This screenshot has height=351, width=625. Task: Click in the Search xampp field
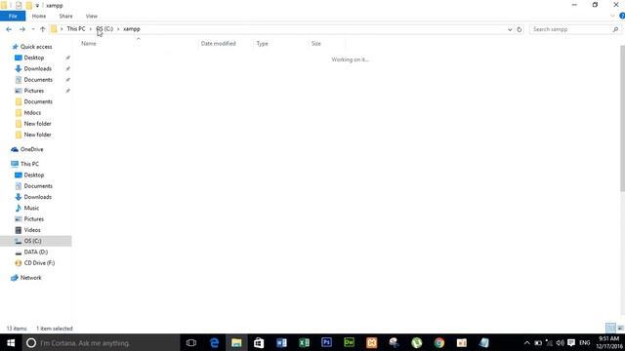coord(570,29)
